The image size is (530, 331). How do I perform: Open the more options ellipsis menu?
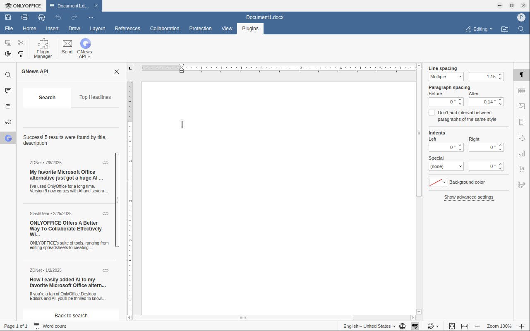(91, 17)
